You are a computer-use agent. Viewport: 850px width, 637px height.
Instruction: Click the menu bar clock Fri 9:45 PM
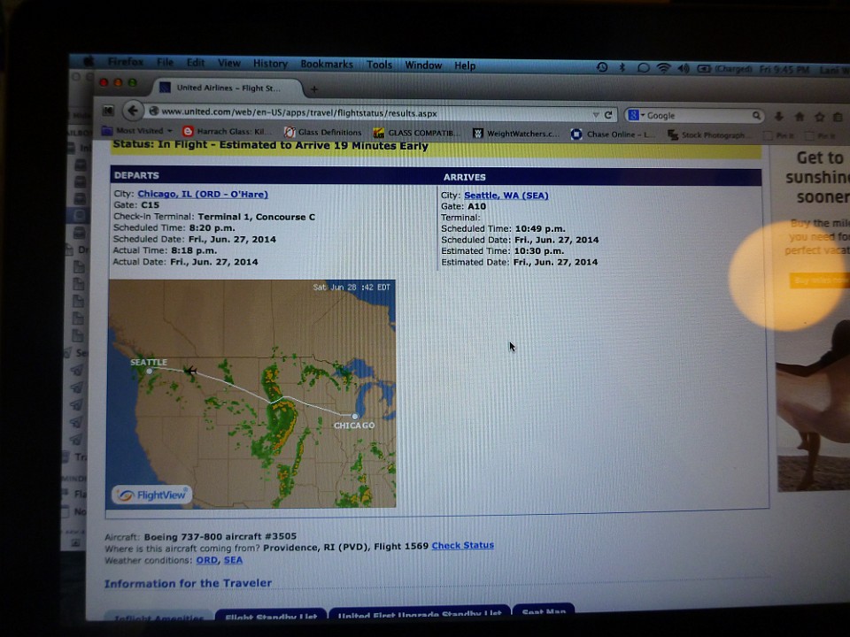click(784, 69)
